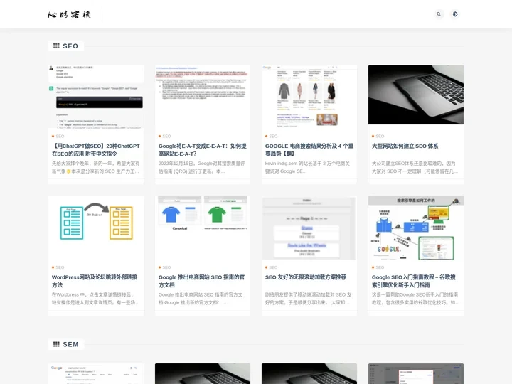Open title 【用ChatGPT做SEO】20种ChatGPT在SEO的应用
Image resolution: width=512 pixels, height=384 pixels.
(96, 150)
